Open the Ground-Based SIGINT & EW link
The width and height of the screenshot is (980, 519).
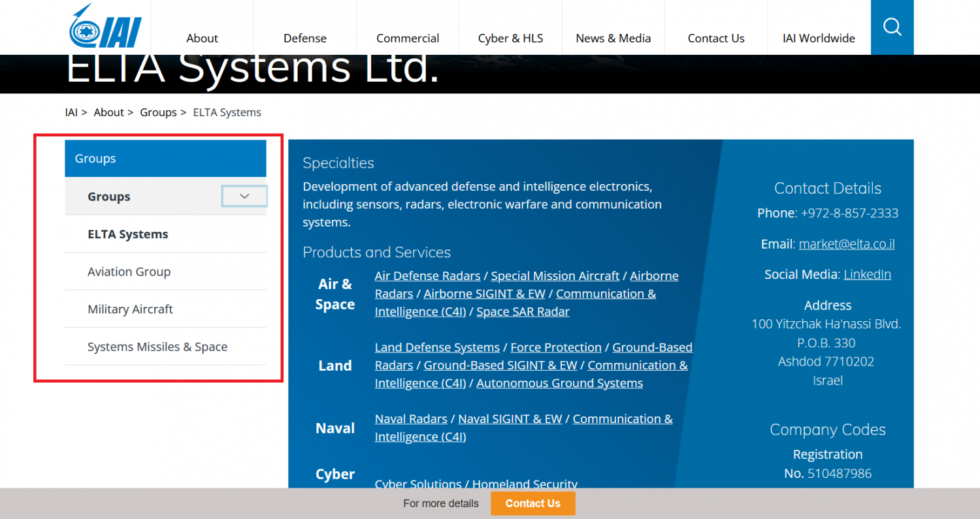(500, 365)
